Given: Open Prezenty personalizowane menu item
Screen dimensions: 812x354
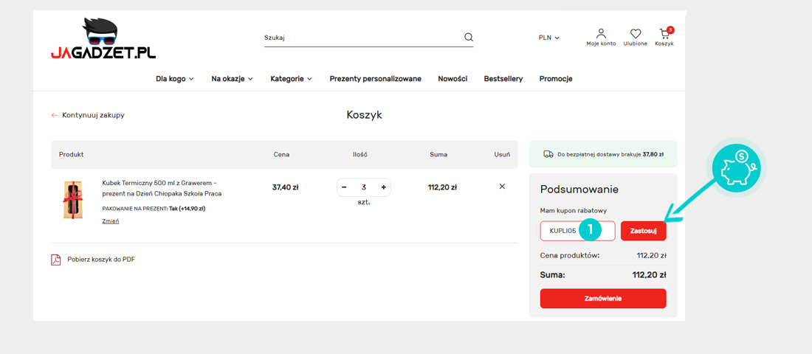Looking at the screenshot, I should (375, 79).
